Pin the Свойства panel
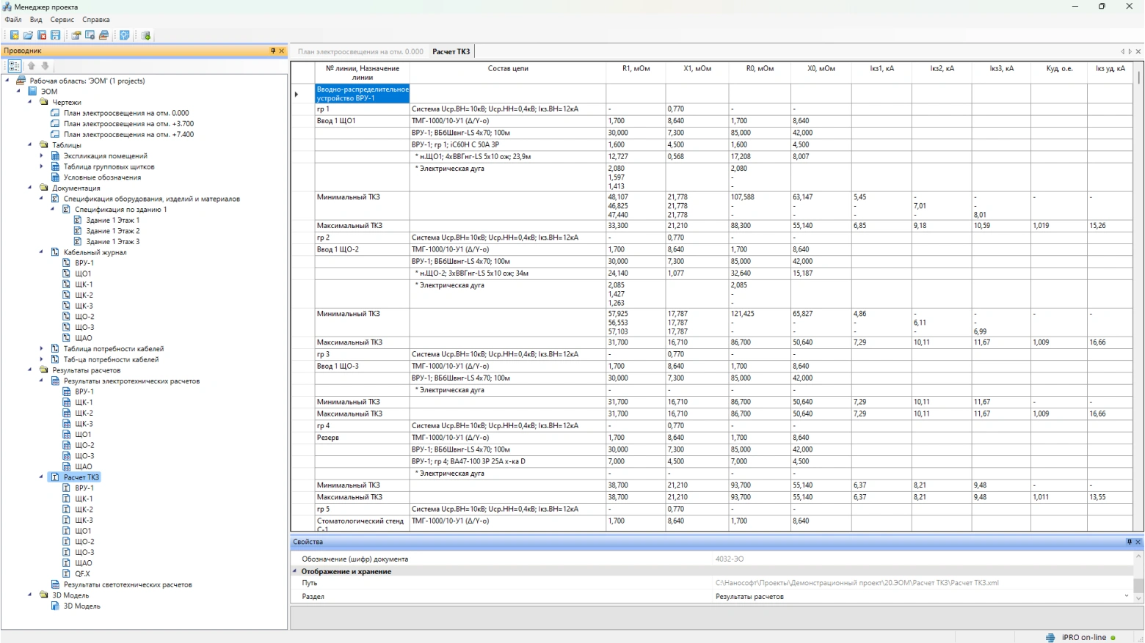Screen dimensions: 1145x643 coord(1129,542)
